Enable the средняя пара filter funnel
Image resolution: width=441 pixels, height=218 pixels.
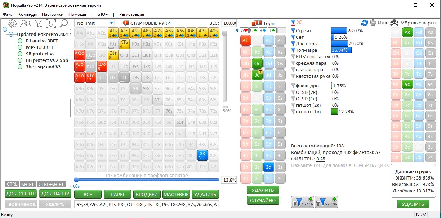tap(293, 63)
